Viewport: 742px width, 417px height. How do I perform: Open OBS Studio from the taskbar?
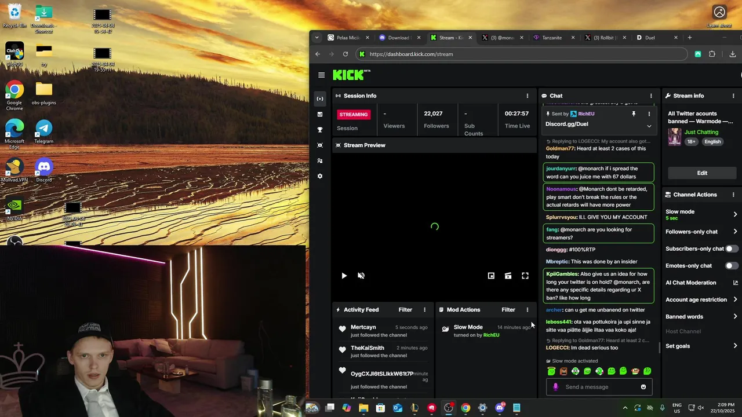tap(449, 408)
